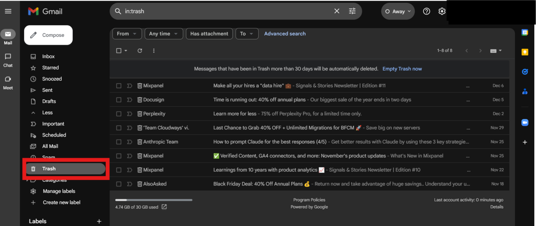
Task: Open the Compose button pencil icon
Action: [33, 35]
